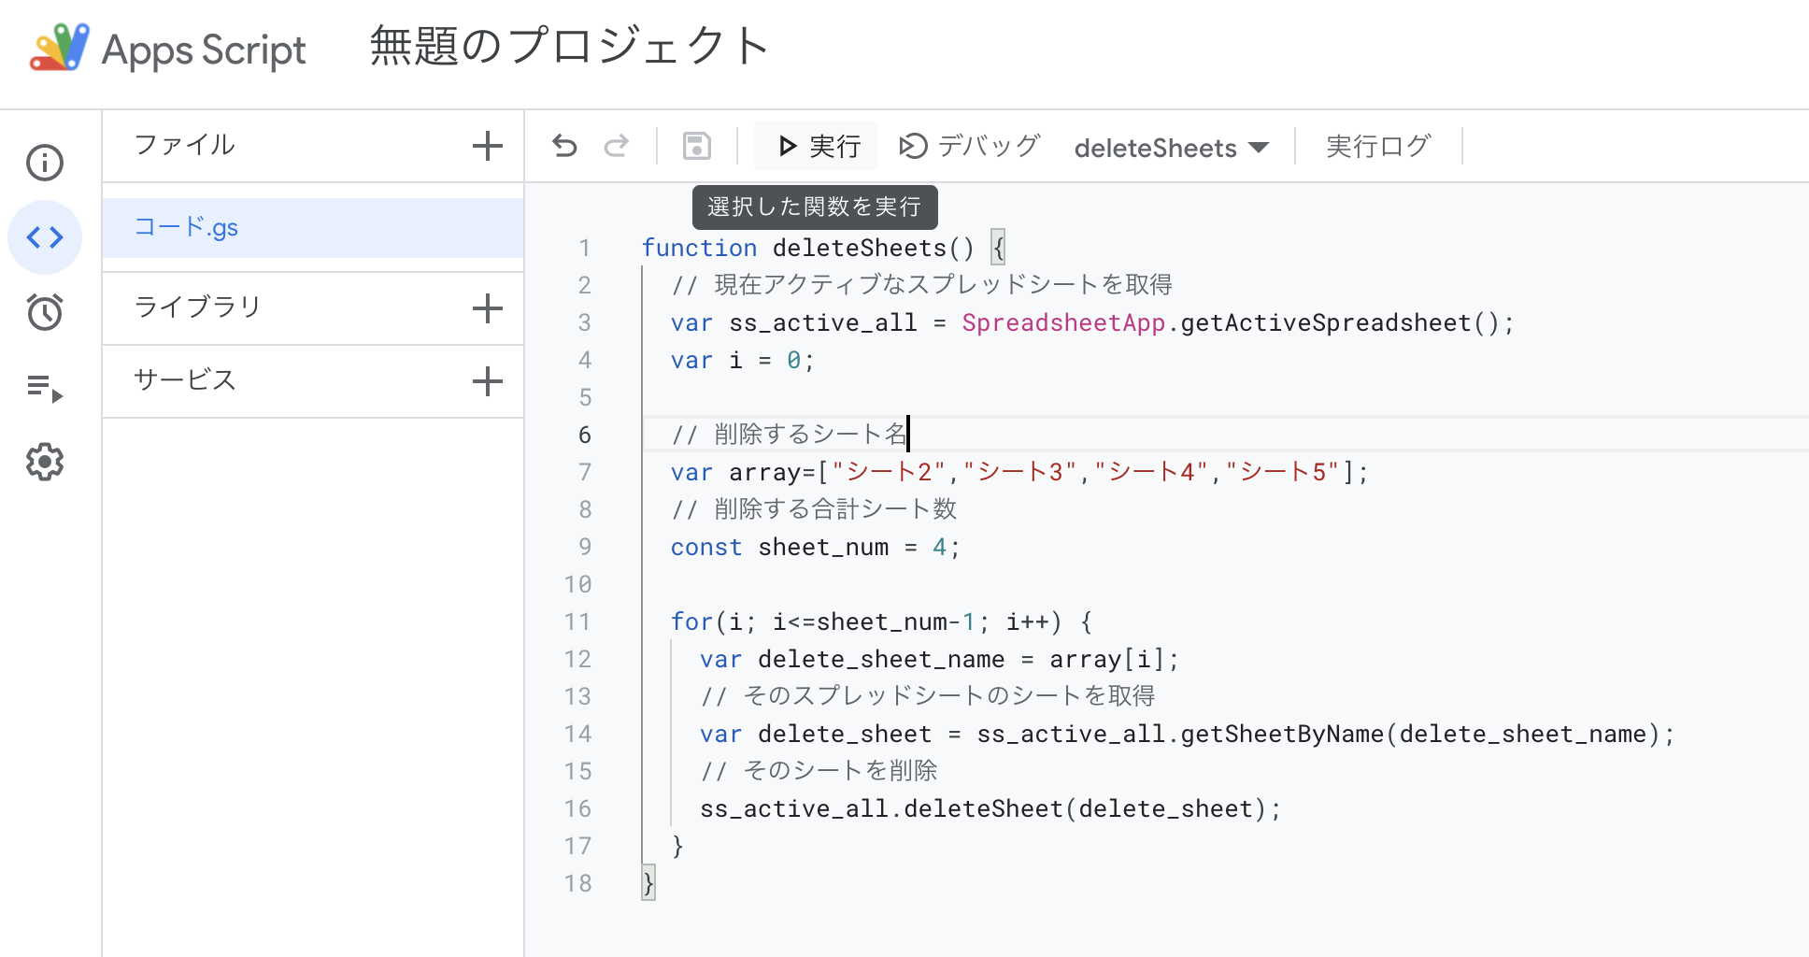
Task: Add a library with plus button
Action: 487,308
